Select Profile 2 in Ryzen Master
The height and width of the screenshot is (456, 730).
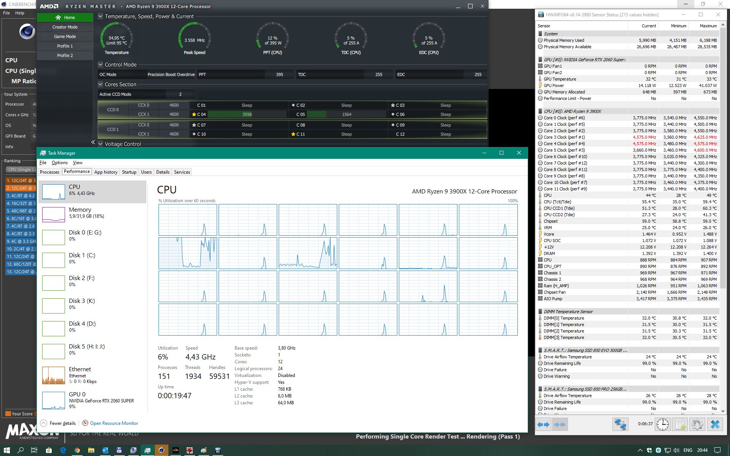[65, 55]
